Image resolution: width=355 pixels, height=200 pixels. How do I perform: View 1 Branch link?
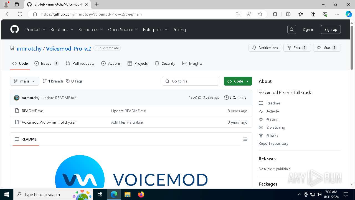click(53, 81)
